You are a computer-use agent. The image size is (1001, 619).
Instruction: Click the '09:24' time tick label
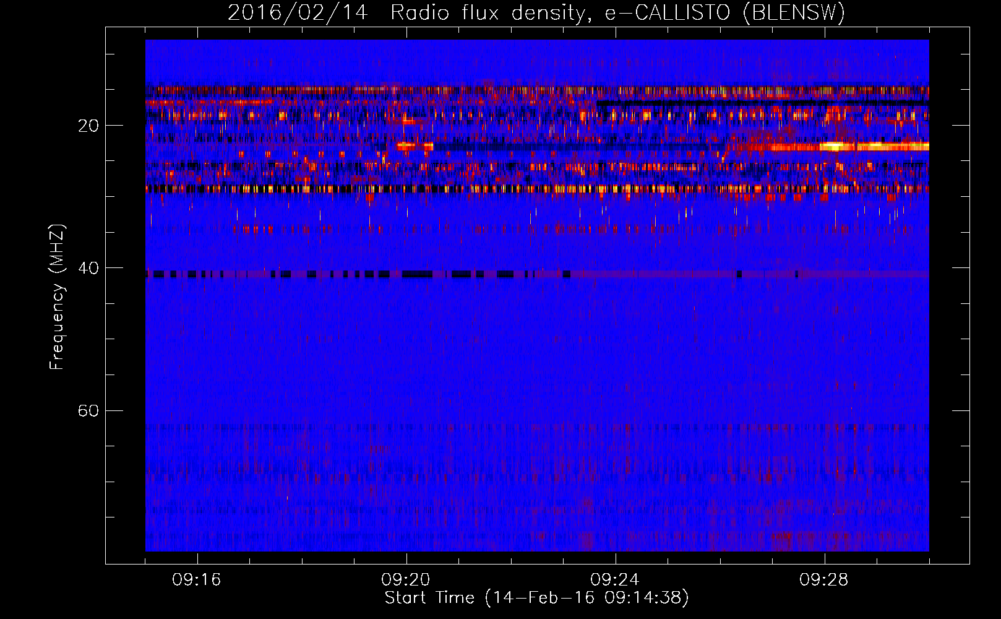615,579
